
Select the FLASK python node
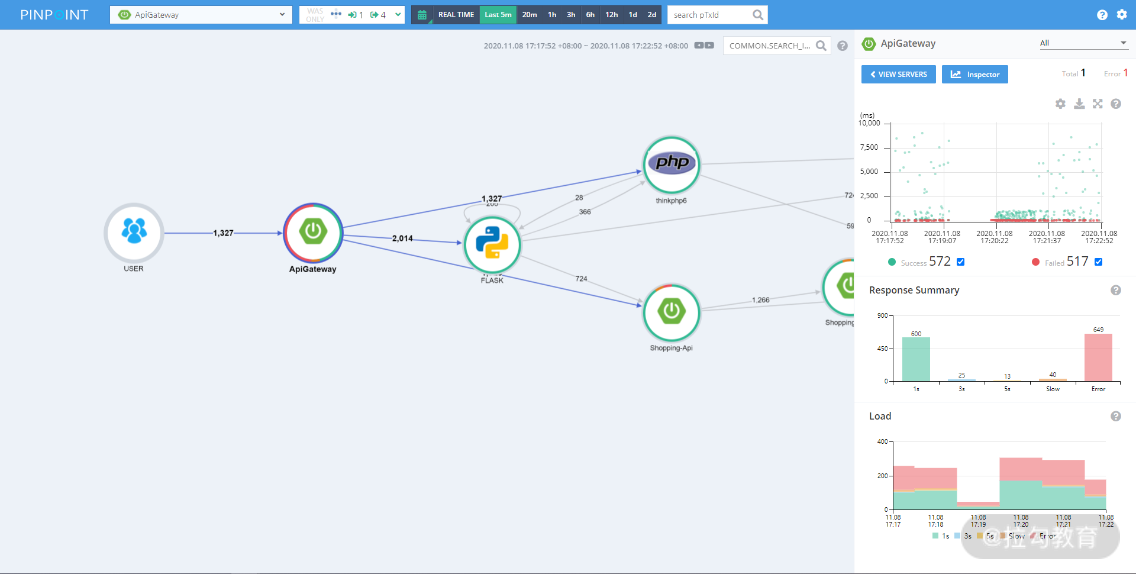pyautogui.click(x=492, y=244)
